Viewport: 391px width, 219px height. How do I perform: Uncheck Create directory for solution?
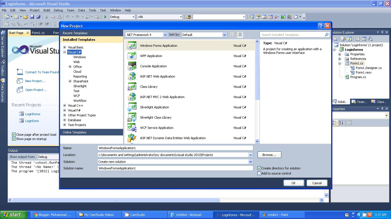(259, 168)
